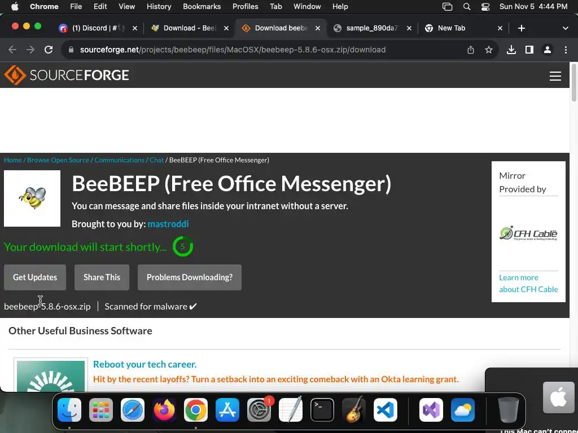Open App Store from the Dock
578x433 pixels.
tap(227, 410)
